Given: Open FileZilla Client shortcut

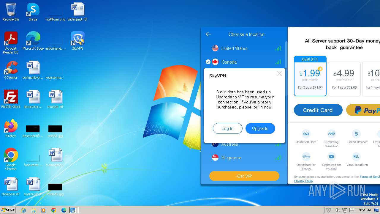Looking at the screenshot, I should point(11,99).
